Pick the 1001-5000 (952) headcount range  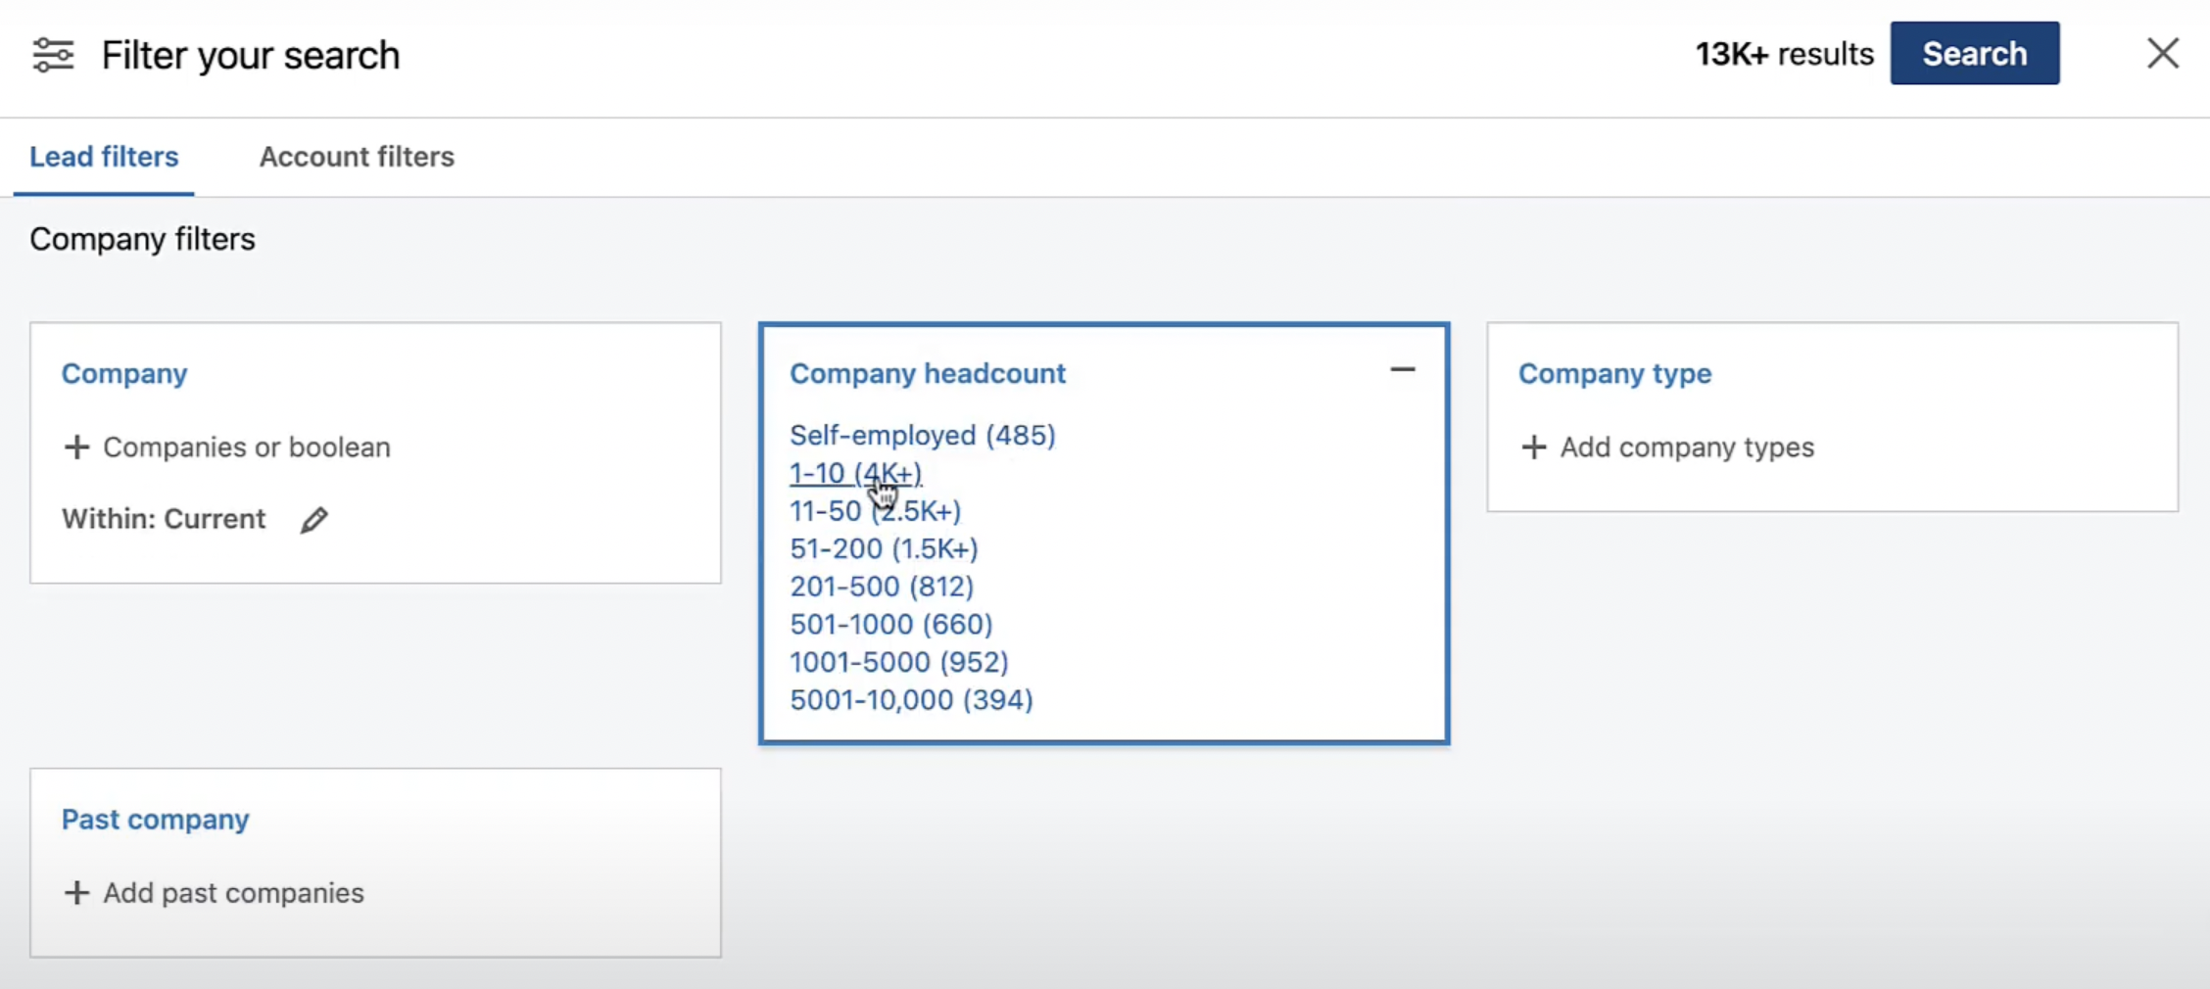tap(899, 663)
